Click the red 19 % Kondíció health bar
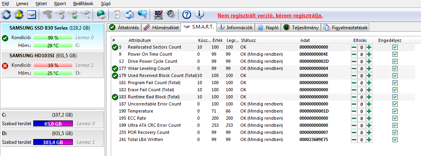This screenshot has height=156, width=421. click(x=53, y=65)
